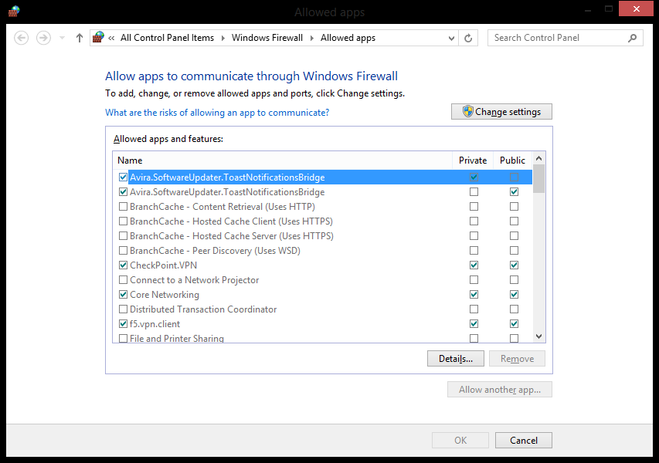The width and height of the screenshot is (659, 463).
Task: Refresh the Allowed apps page
Action: [469, 38]
